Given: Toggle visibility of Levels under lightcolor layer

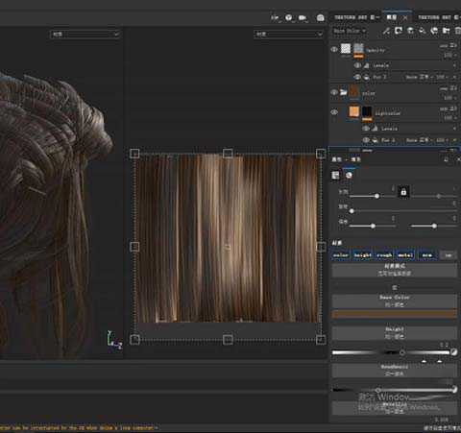Looking at the screenshot, I should click(x=366, y=129).
